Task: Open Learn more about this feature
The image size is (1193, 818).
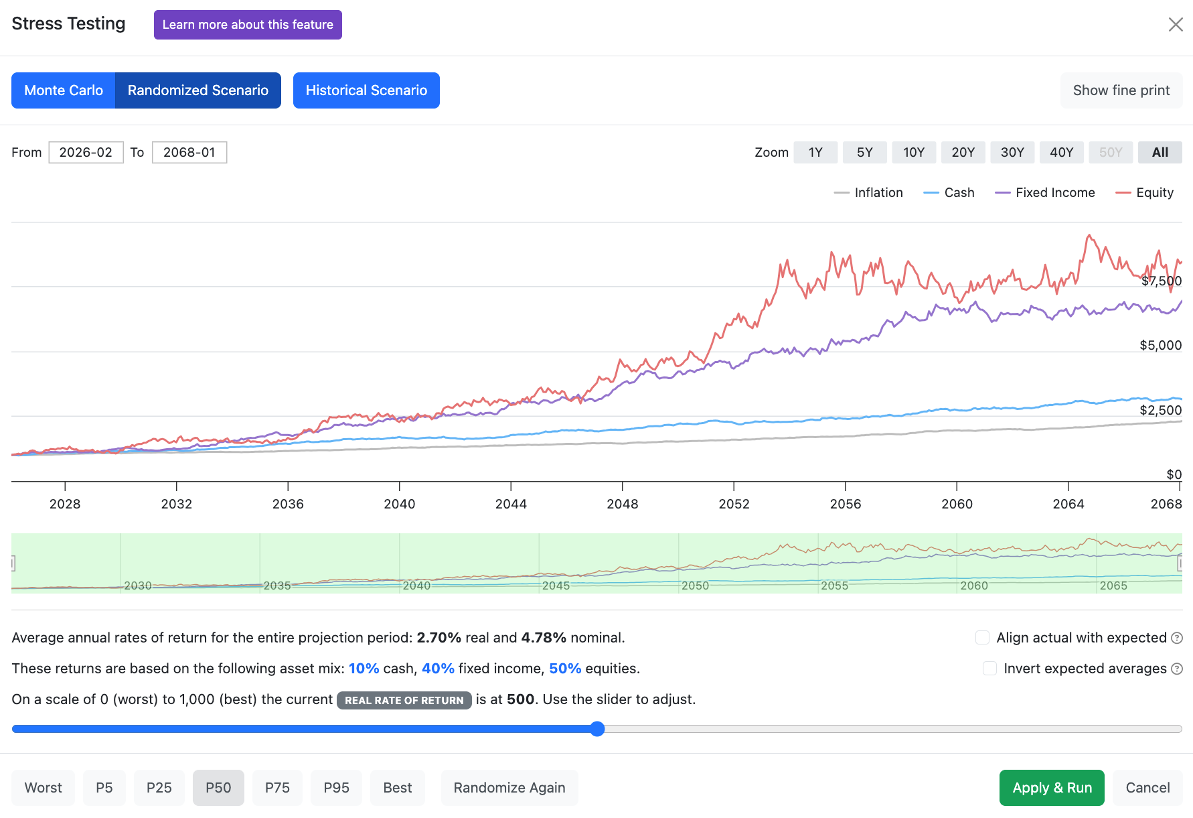Action: pos(248,25)
